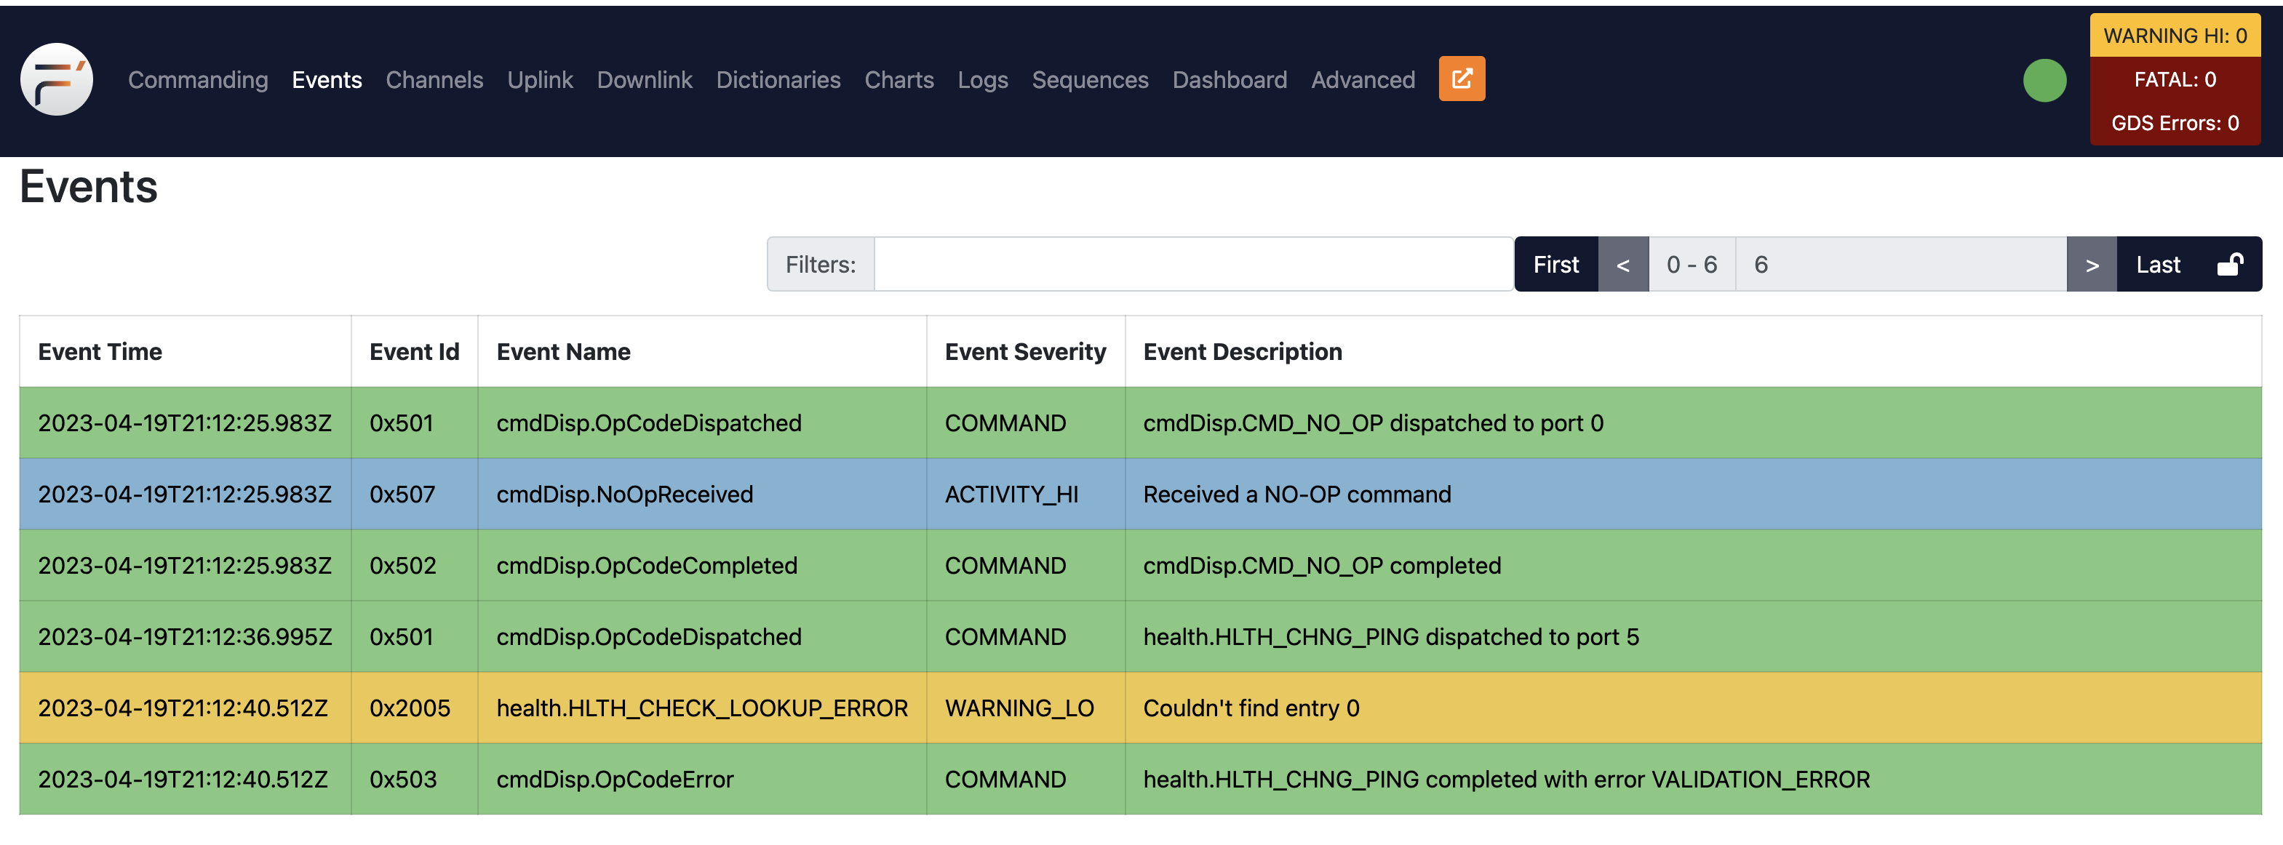Open the Uplink tab
The image size is (2283, 845).
540,80
